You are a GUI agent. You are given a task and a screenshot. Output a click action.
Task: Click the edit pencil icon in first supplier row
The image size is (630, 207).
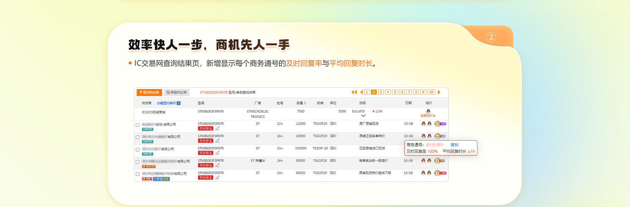point(217,128)
